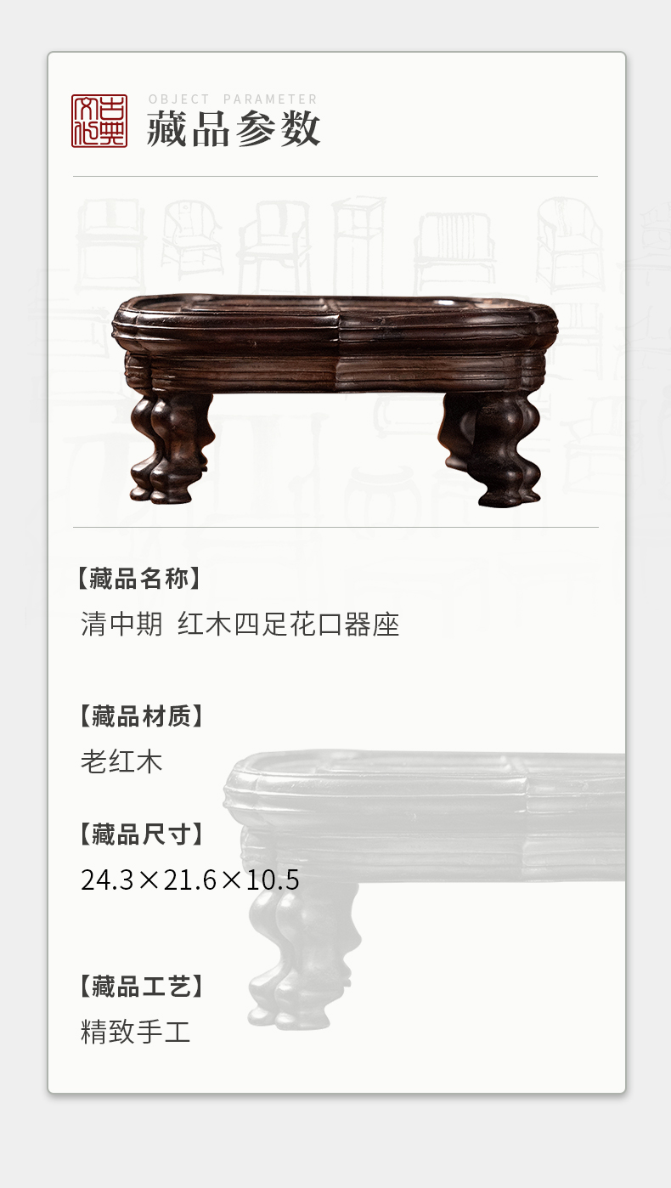The height and width of the screenshot is (1188, 671).
Task: Click the main wooden stand product photo
Action: pyautogui.click(x=335, y=400)
